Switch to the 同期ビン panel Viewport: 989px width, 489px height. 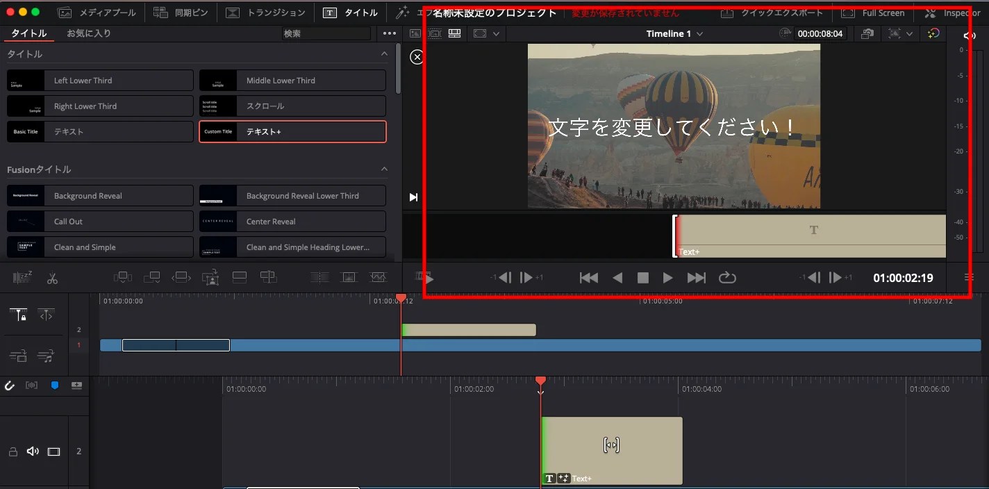[181, 13]
